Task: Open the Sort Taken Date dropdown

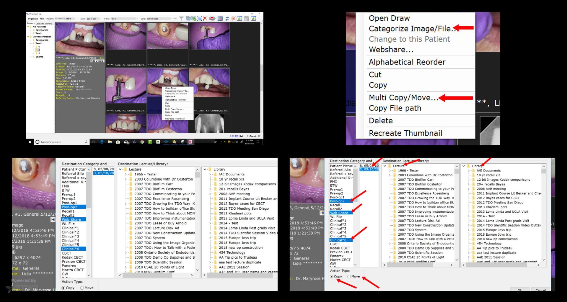Action: [x=171, y=19]
